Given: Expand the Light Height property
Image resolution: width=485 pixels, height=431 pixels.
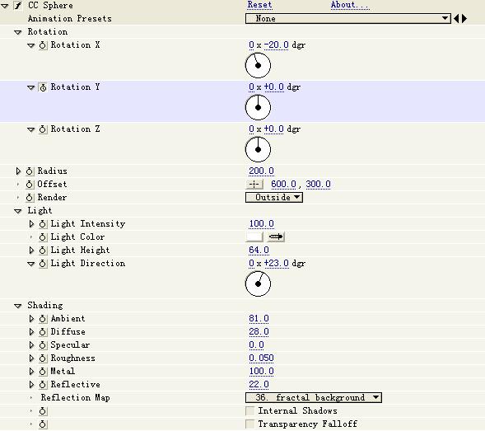Looking at the screenshot, I should pyautogui.click(x=31, y=251).
